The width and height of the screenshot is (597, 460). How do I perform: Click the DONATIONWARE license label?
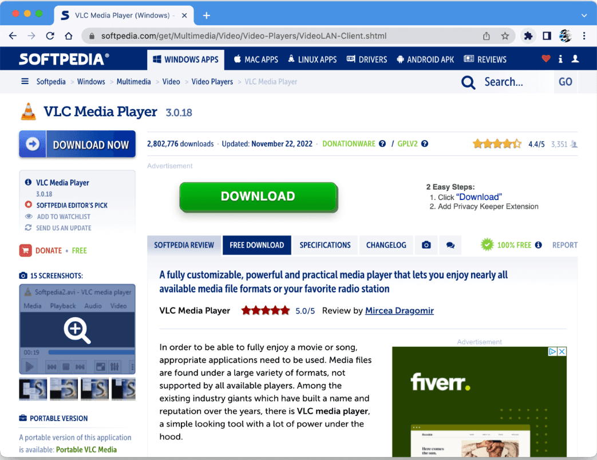349,143
